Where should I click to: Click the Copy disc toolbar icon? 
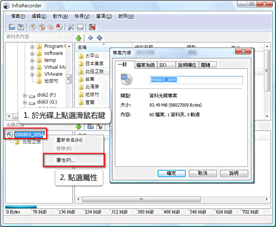pyautogui.click(x=51, y=27)
